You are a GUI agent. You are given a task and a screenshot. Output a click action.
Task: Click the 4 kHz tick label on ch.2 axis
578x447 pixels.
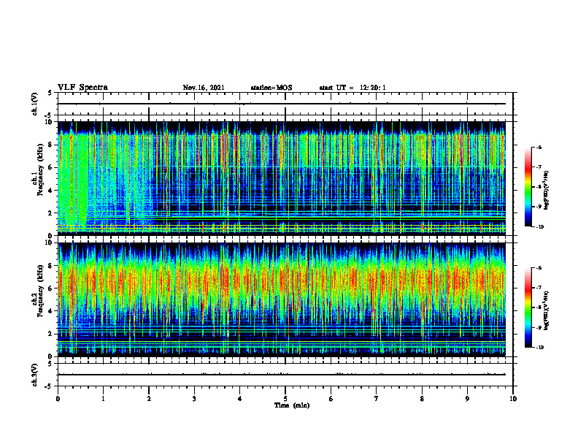[50, 311]
